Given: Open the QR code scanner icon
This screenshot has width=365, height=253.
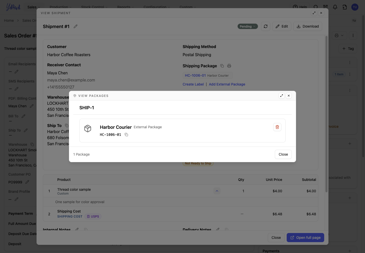Looking at the screenshot, I should click(x=325, y=7).
